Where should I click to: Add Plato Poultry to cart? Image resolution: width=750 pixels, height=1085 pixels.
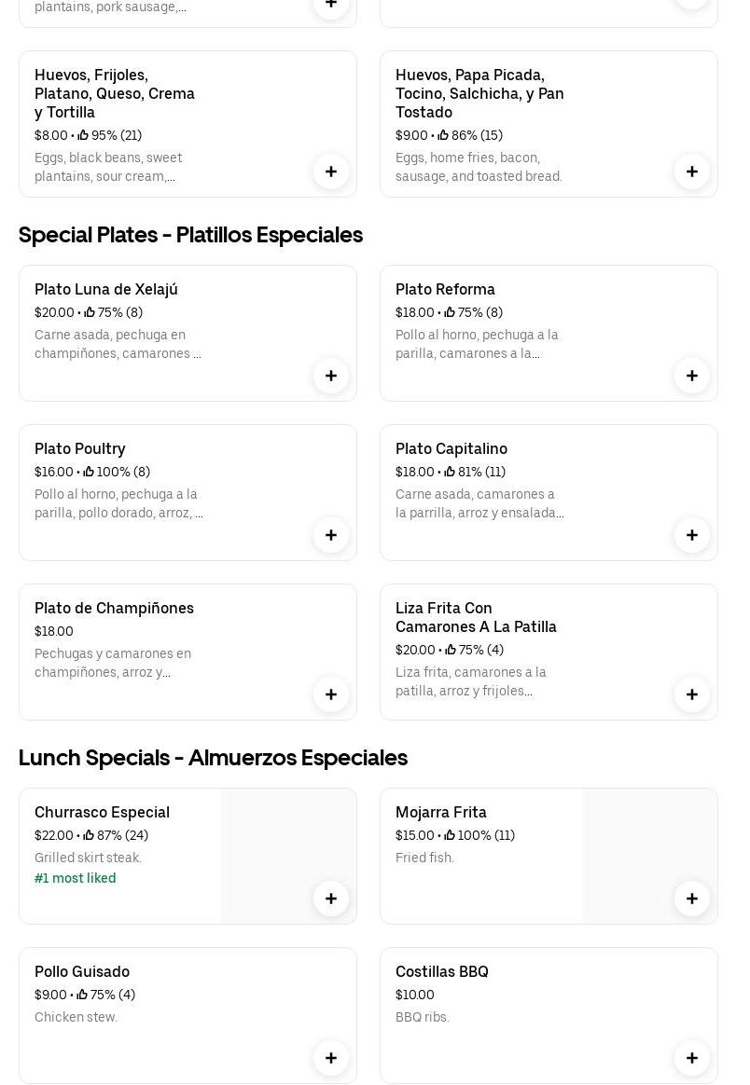pos(331,535)
